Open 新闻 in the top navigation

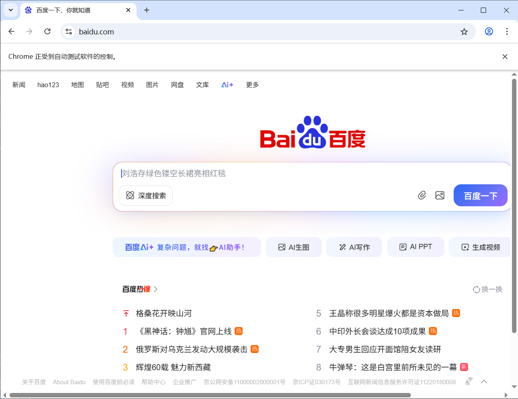[x=19, y=85]
